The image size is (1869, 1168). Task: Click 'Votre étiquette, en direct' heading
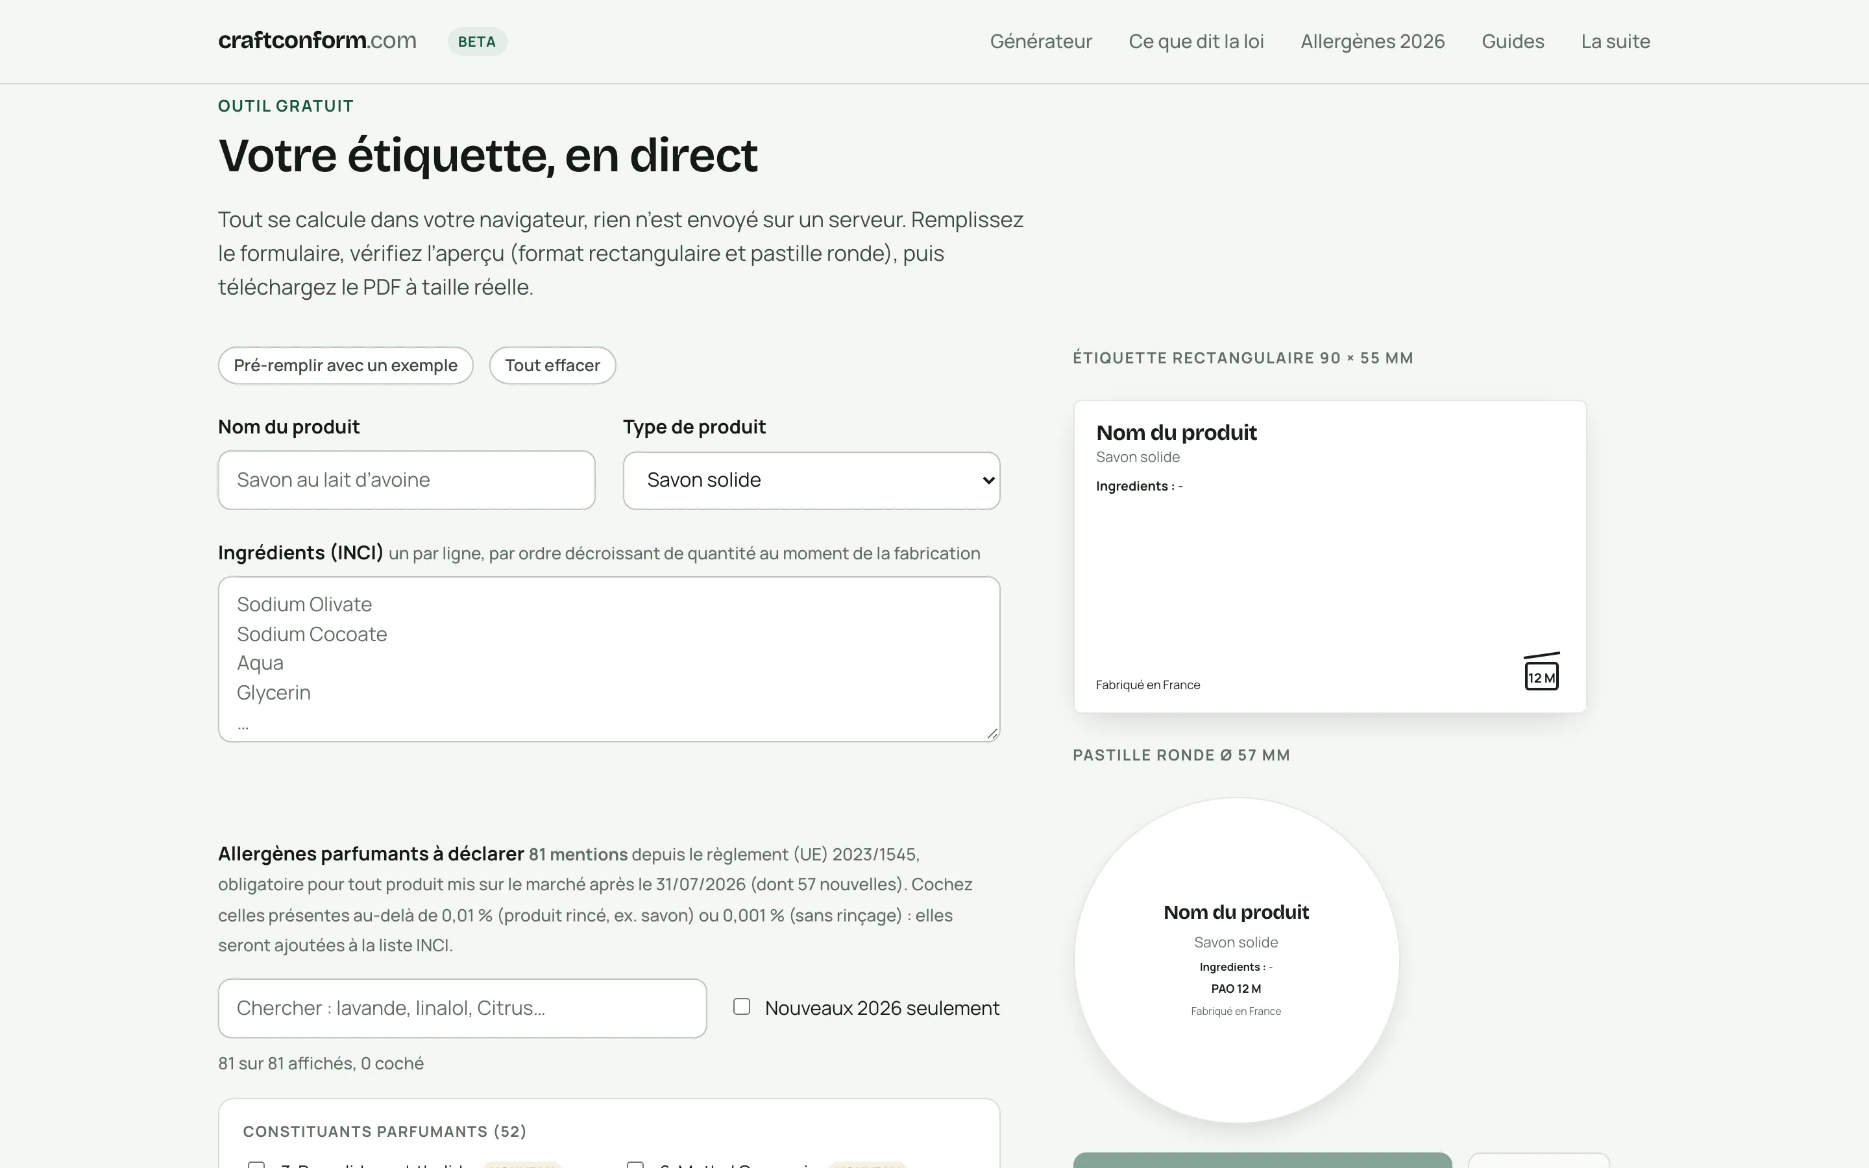[488, 155]
